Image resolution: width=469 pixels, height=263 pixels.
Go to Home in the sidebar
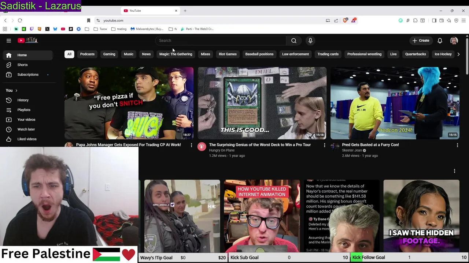point(28,55)
